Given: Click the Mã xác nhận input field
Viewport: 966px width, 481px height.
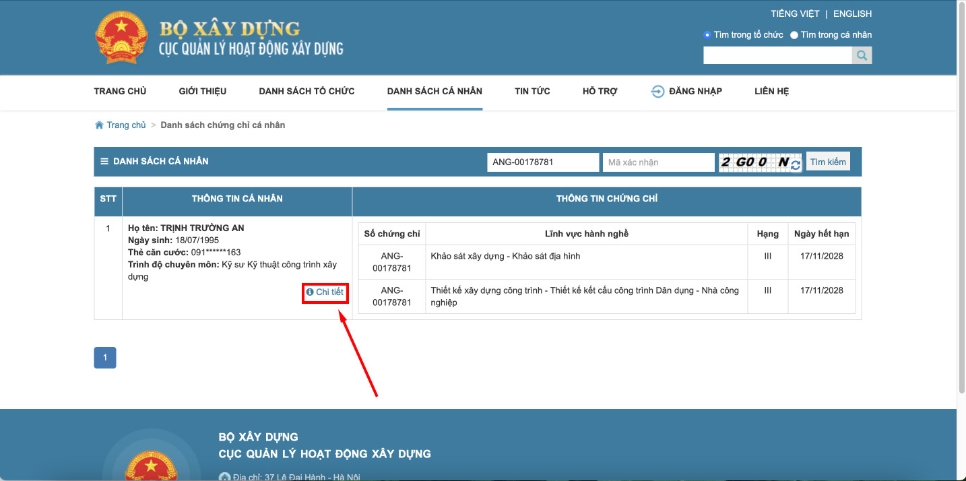Looking at the screenshot, I should click(x=657, y=162).
